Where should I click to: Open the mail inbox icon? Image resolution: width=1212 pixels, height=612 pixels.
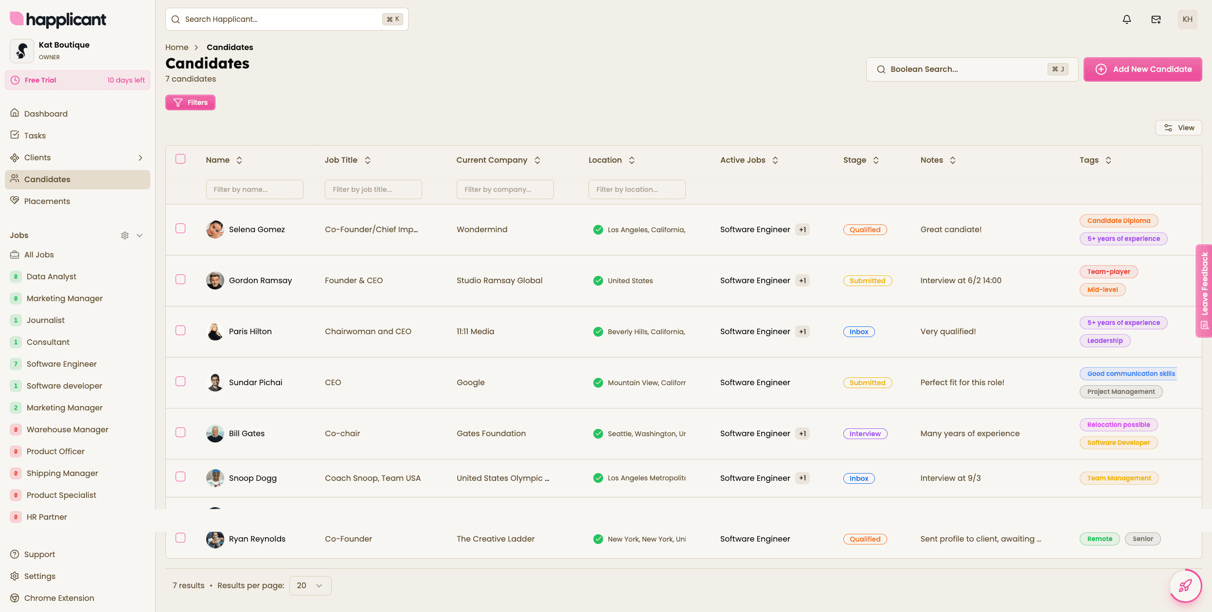[1156, 19]
